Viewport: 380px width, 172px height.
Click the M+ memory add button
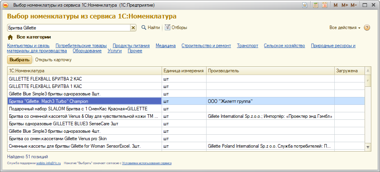[x=345, y=5]
